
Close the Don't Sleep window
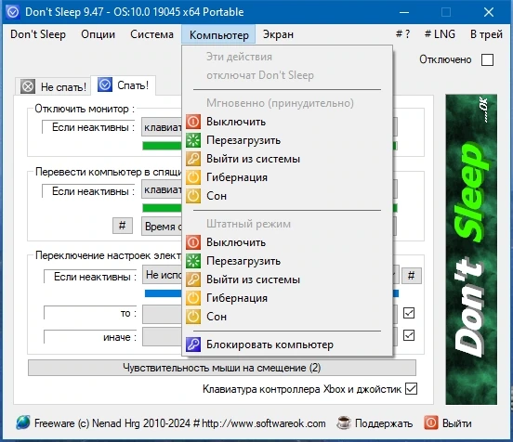tap(489, 12)
